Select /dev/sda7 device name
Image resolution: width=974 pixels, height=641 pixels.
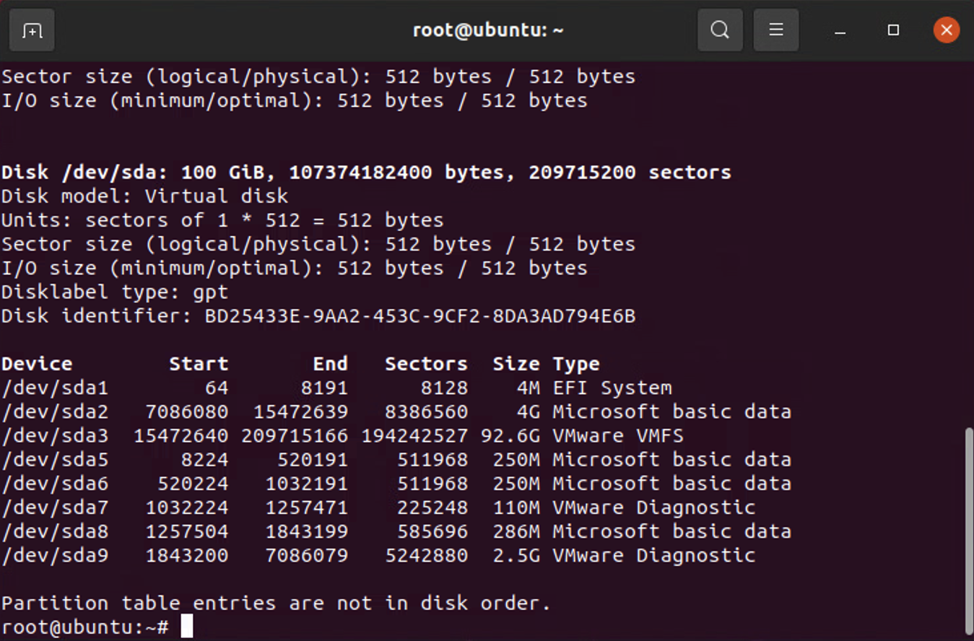click(x=55, y=507)
